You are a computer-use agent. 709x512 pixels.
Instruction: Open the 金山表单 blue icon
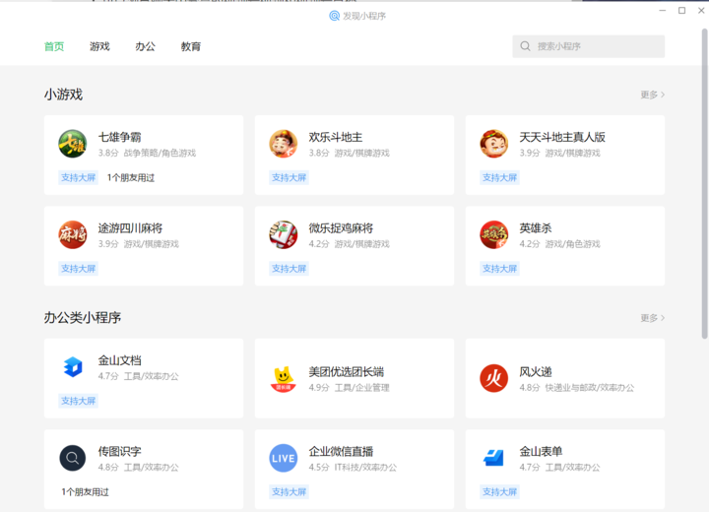(x=493, y=458)
